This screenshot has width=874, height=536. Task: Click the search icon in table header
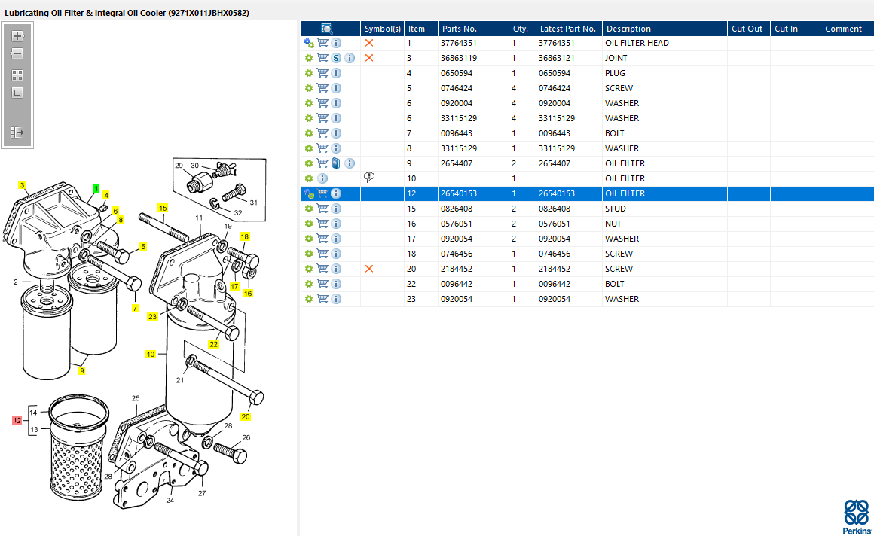(326, 29)
